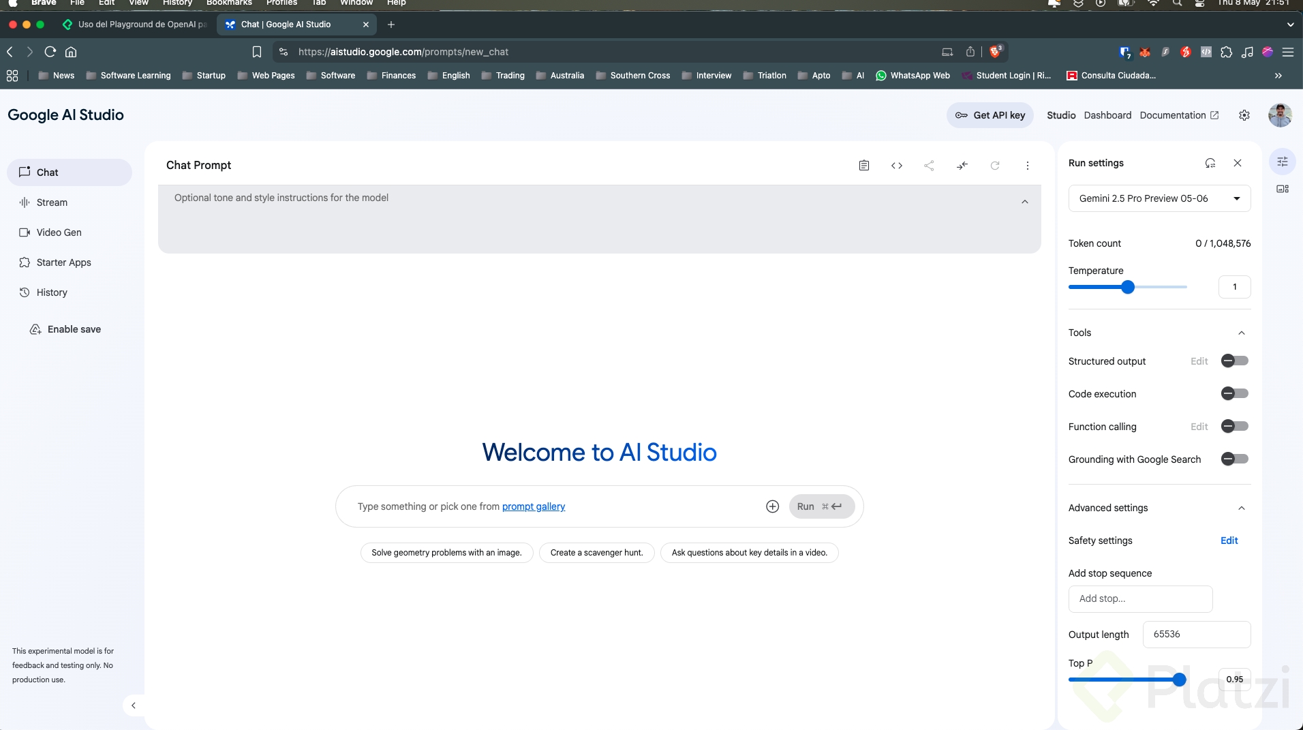Click the Temperature value box

[x=1235, y=287]
